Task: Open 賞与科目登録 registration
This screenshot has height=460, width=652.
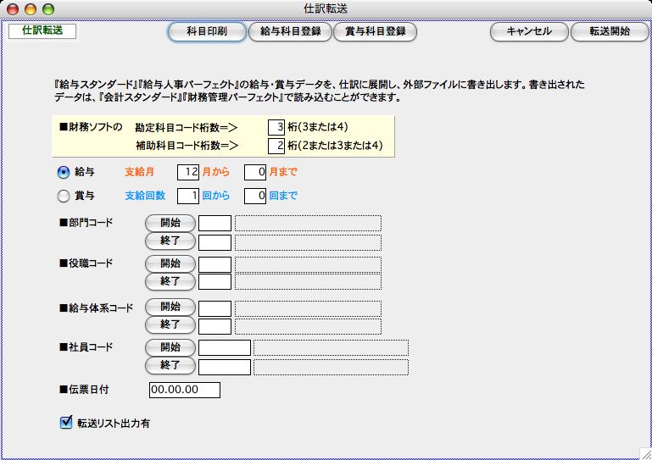Action: tap(375, 31)
